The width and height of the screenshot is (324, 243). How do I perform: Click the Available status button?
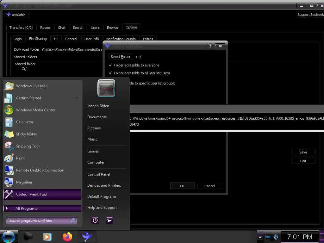point(16,15)
